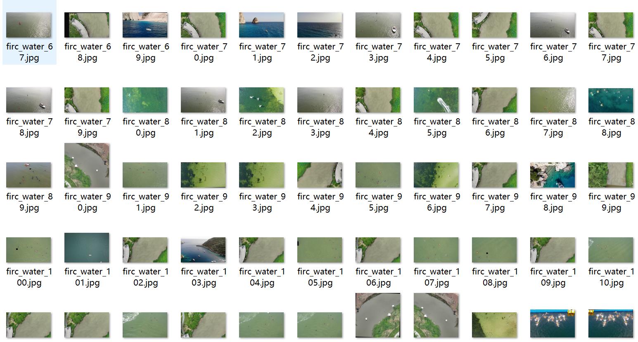
Task: Select the tall firc_water_90.jpg river image
Action: [x=87, y=166]
